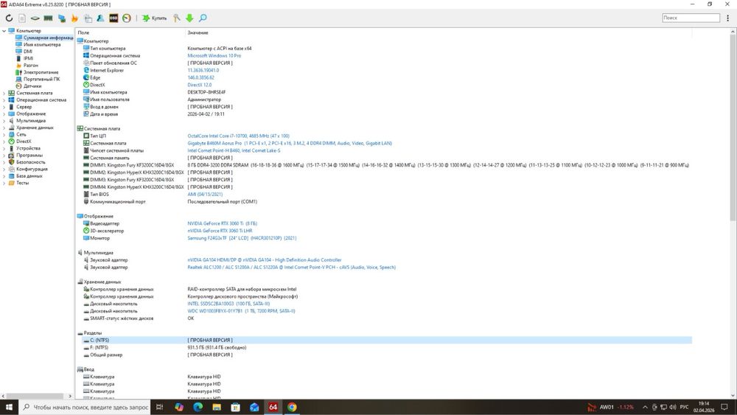Open Google Chrome from the taskbar

tap(292, 407)
